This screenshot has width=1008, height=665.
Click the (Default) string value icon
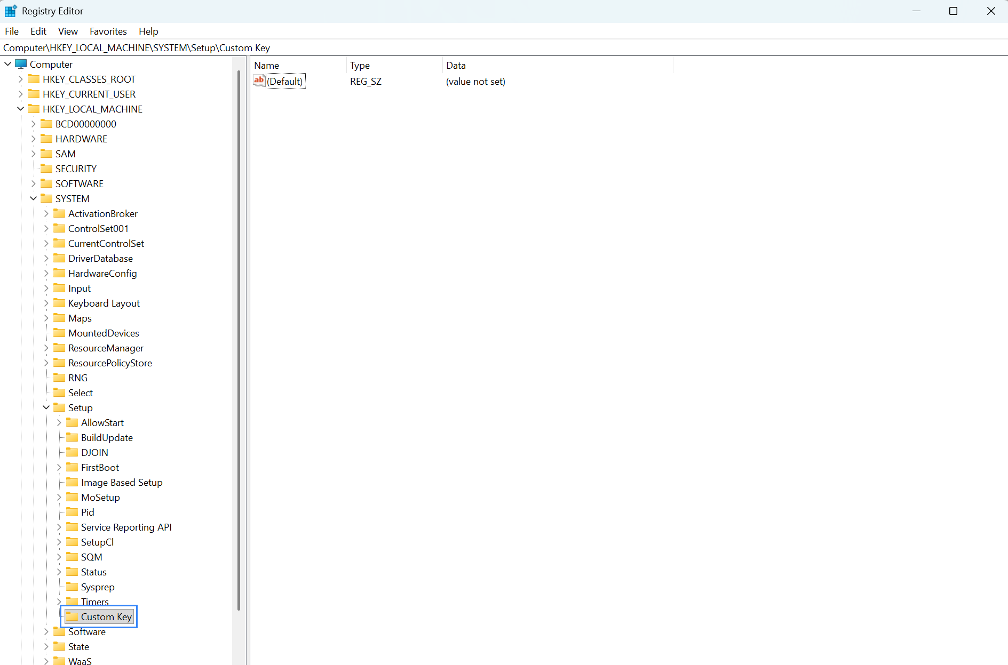point(259,81)
